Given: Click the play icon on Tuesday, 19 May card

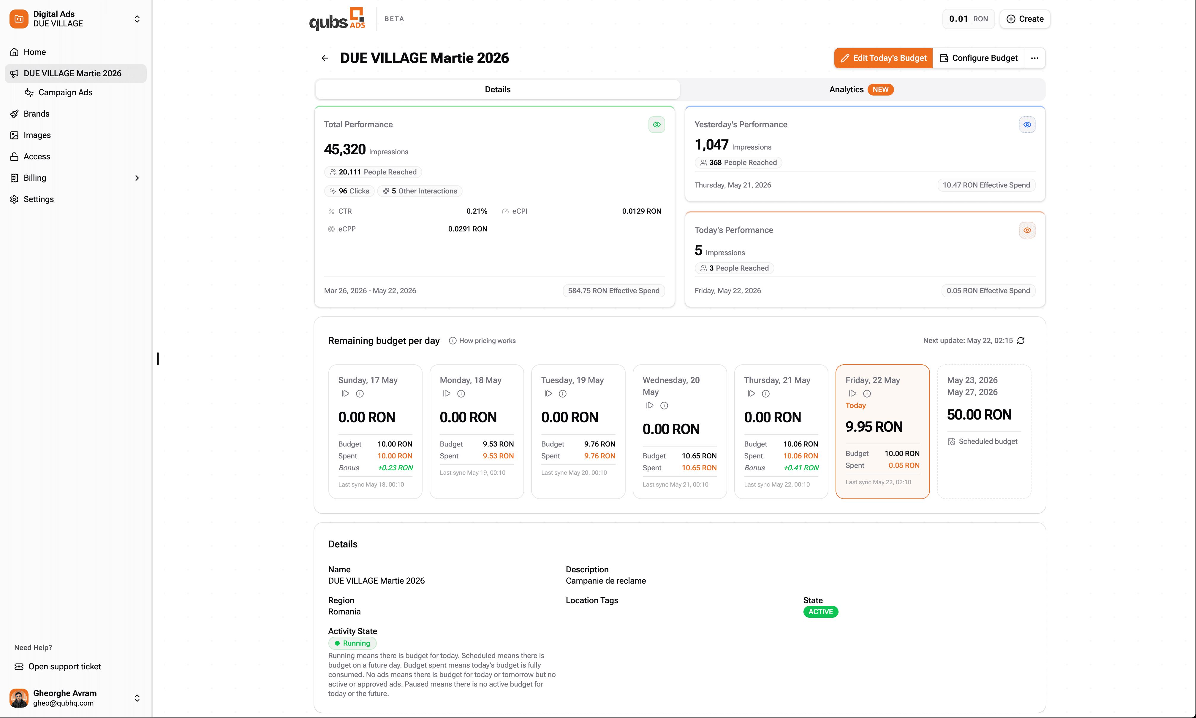Looking at the screenshot, I should pos(548,394).
